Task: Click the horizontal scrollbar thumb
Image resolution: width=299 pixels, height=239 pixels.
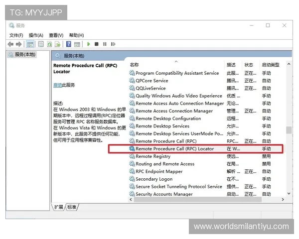Action: pyautogui.click(x=198, y=199)
